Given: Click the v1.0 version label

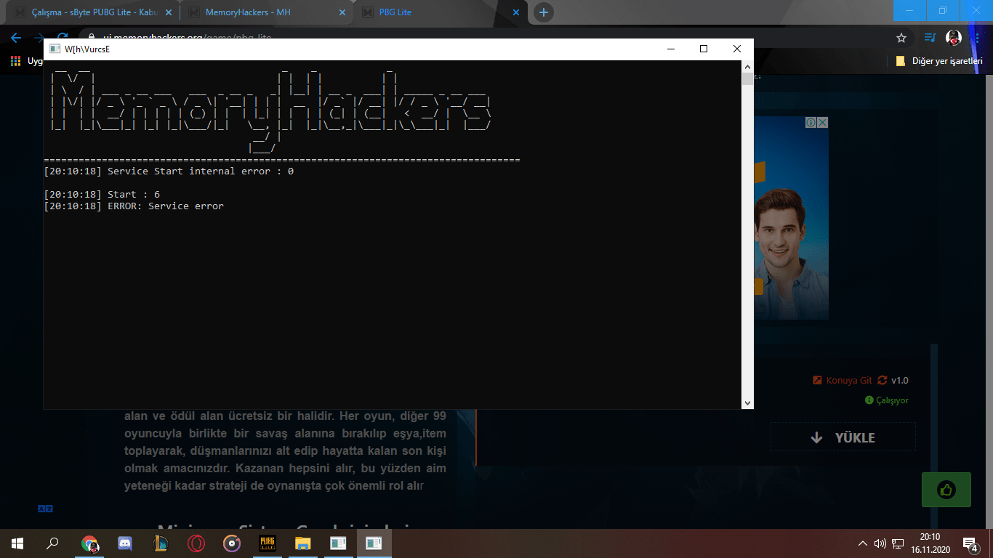Looking at the screenshot, I should pos(900,380).
